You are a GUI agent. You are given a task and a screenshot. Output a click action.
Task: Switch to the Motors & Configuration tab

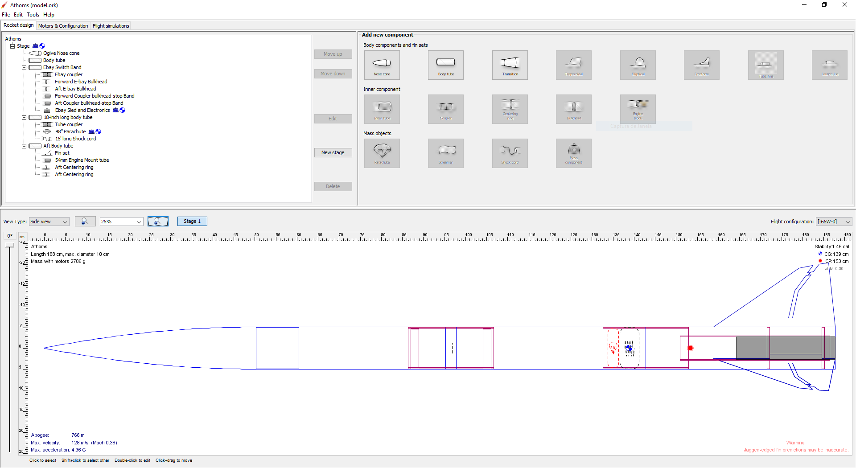pos(63,25)
